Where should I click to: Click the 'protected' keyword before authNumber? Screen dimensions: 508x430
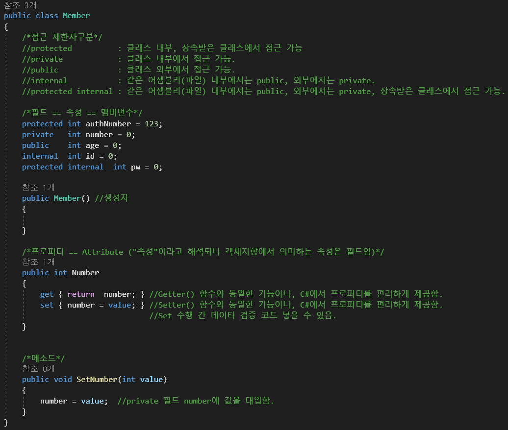43,124
